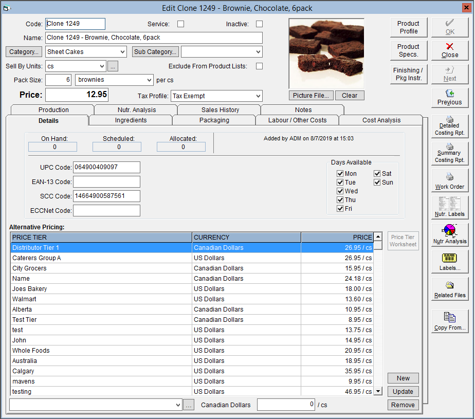Uncheck the Tue availability checkbox
The height and width of the screenshot is (419, 475).
click(340, 183)
